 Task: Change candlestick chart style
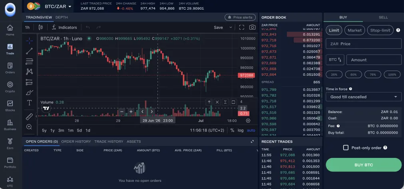coord(41,27)
